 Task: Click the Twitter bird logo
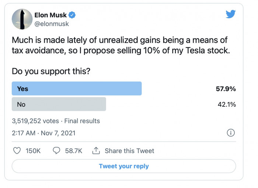pyautogui.click(x=230, y=14)
